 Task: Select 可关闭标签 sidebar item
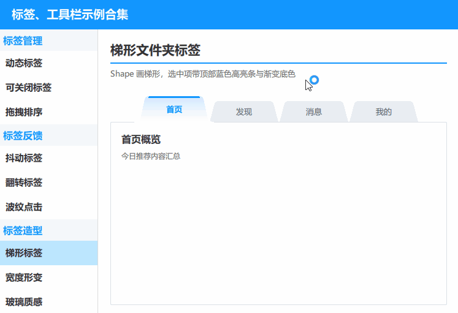tap(49, 88)
